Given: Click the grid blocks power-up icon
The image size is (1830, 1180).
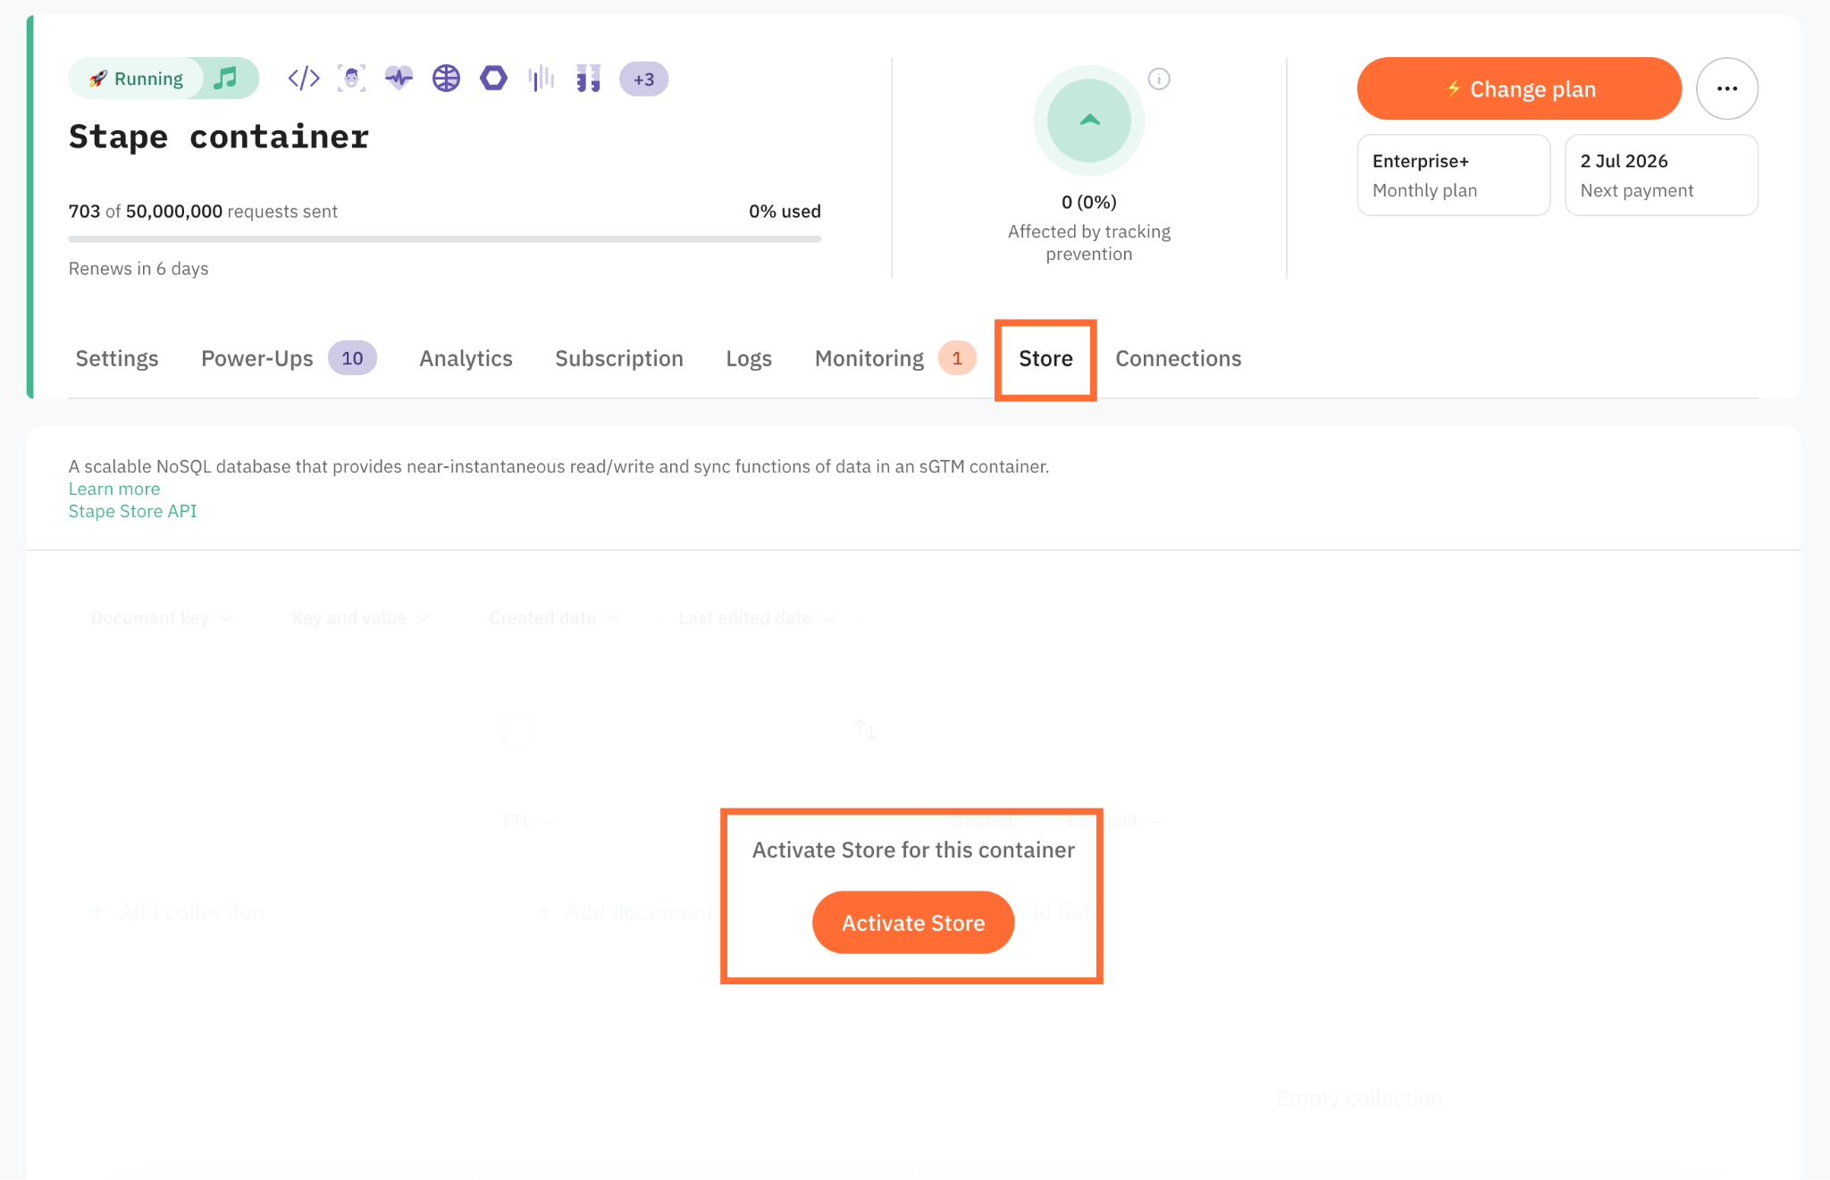Looking at the screenshot, I should (x=588, y=79).
